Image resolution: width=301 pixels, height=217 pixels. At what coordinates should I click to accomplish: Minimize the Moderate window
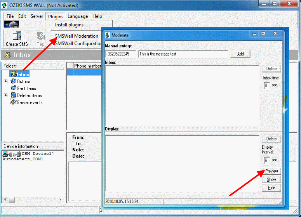(254, 34)
